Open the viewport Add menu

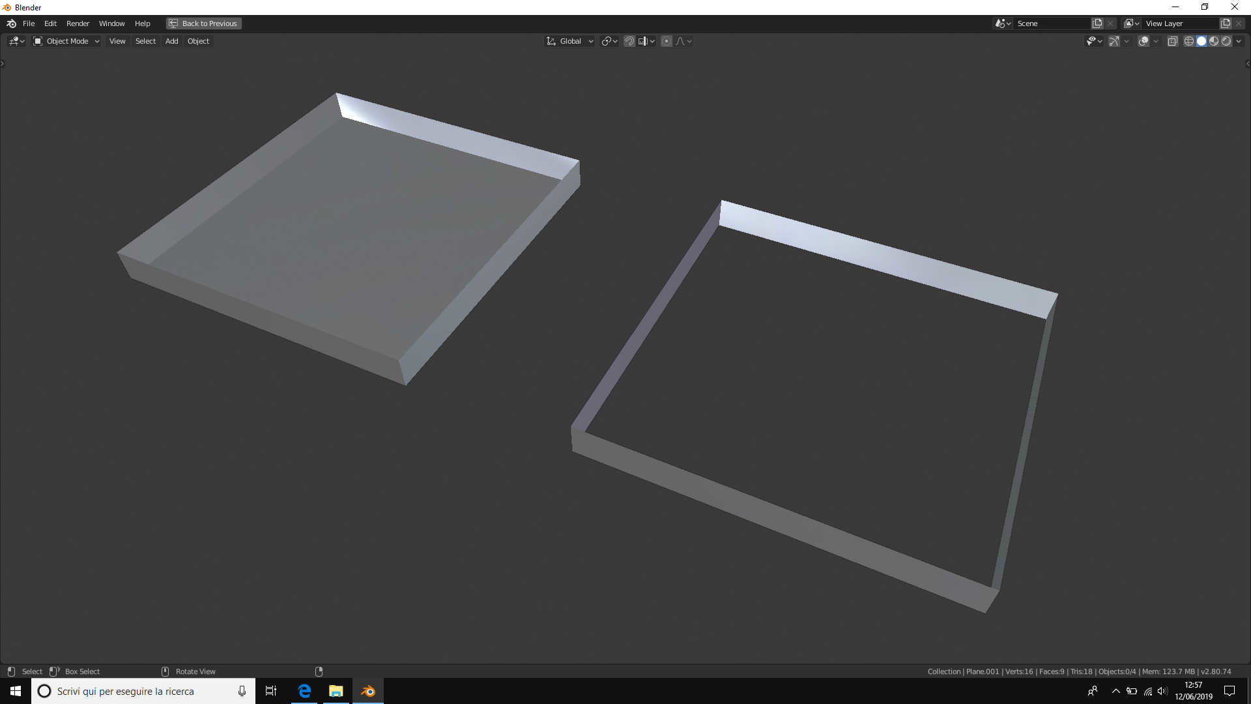point(171,41)
